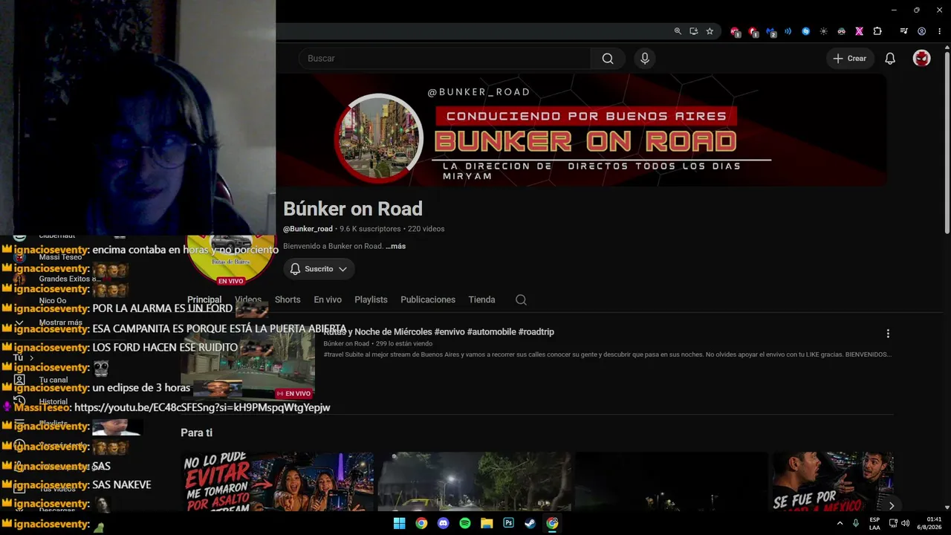This screenshot has width=951, height=535.
Task: Expand channel description with …más
Action: tap(395, 246)
